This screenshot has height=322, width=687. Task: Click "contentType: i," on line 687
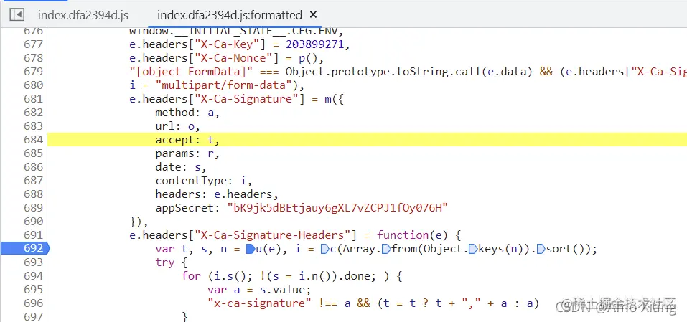[x=203, y=181]
